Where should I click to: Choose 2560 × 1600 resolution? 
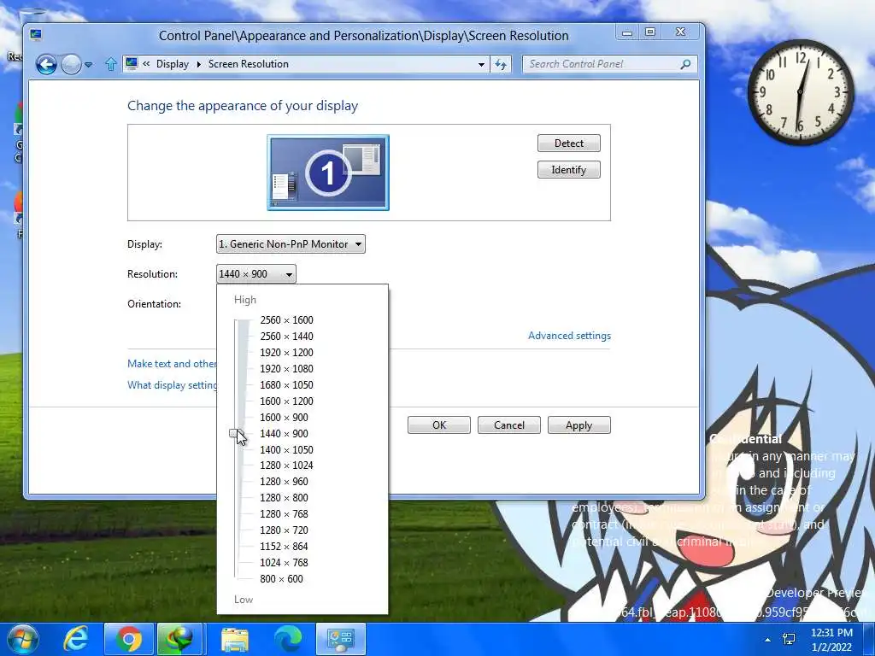point(286,320)
